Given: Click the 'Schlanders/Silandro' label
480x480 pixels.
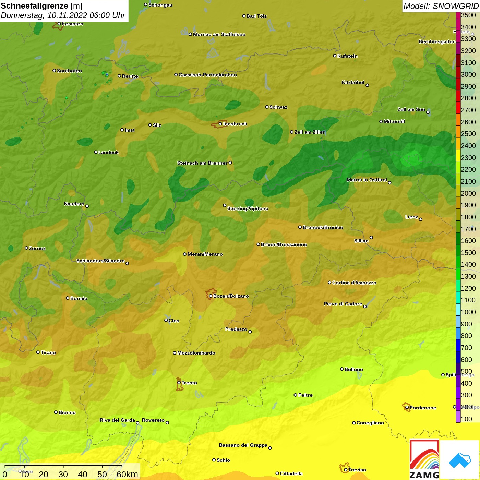Looking at the screenshot, I should tap(100, 261).
